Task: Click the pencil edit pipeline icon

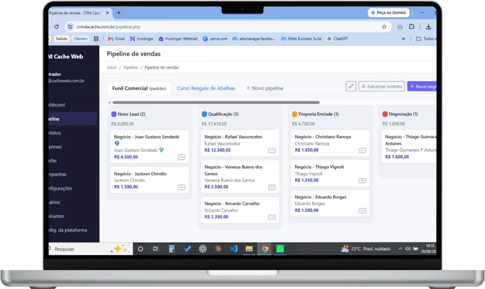Action: (x=351, y=86)
